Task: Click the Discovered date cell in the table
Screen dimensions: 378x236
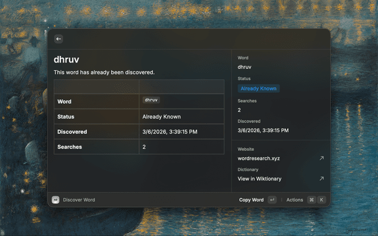Action: [x=170, y=132]
